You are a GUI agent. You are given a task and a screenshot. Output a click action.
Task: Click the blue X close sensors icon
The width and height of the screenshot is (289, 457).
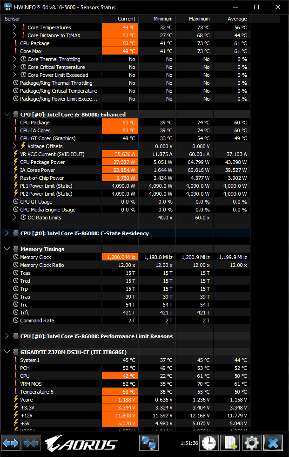click(273, 443)
